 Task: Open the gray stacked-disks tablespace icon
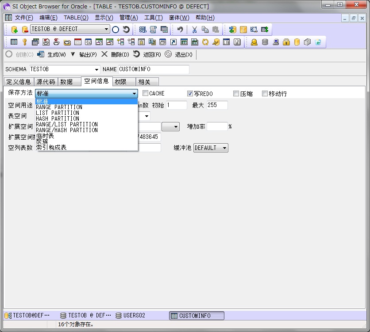point(265,42)
